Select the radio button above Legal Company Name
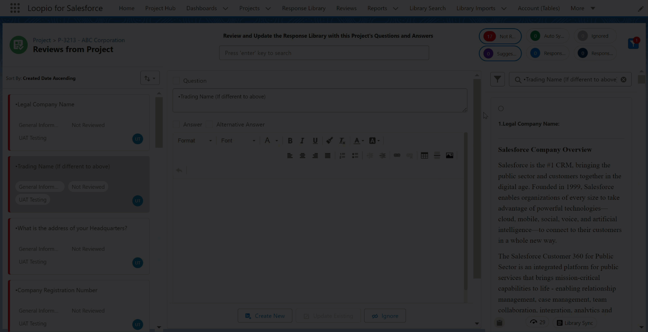Image resolution: width=648 pixels, height=332 pixels. pos(501,109)
